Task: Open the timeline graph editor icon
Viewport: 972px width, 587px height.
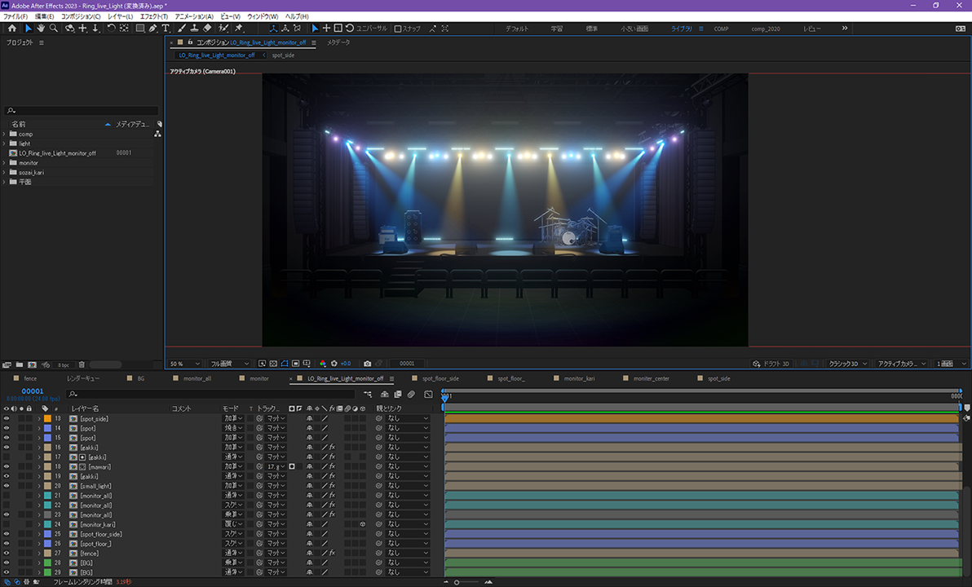Action: click(428, 395)
